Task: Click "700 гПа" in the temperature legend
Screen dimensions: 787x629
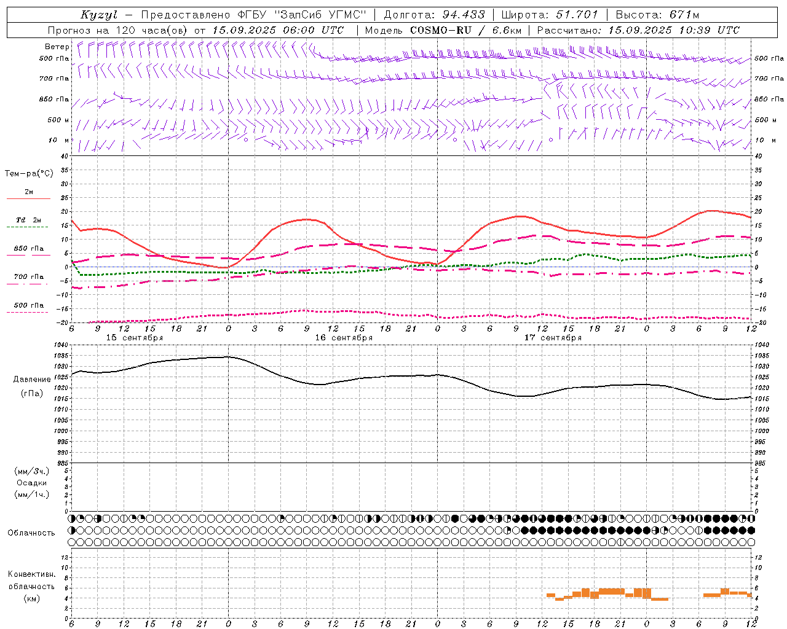Action: pyautogui.click(x=28, y=276)
